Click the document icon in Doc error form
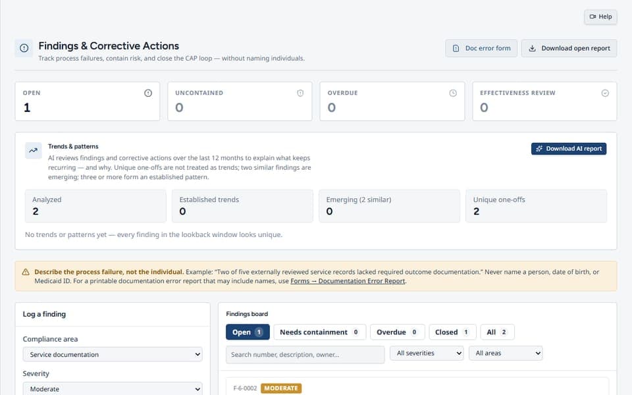Image resolution: width=632 pixels, height=395 pixels. point(456,48)
